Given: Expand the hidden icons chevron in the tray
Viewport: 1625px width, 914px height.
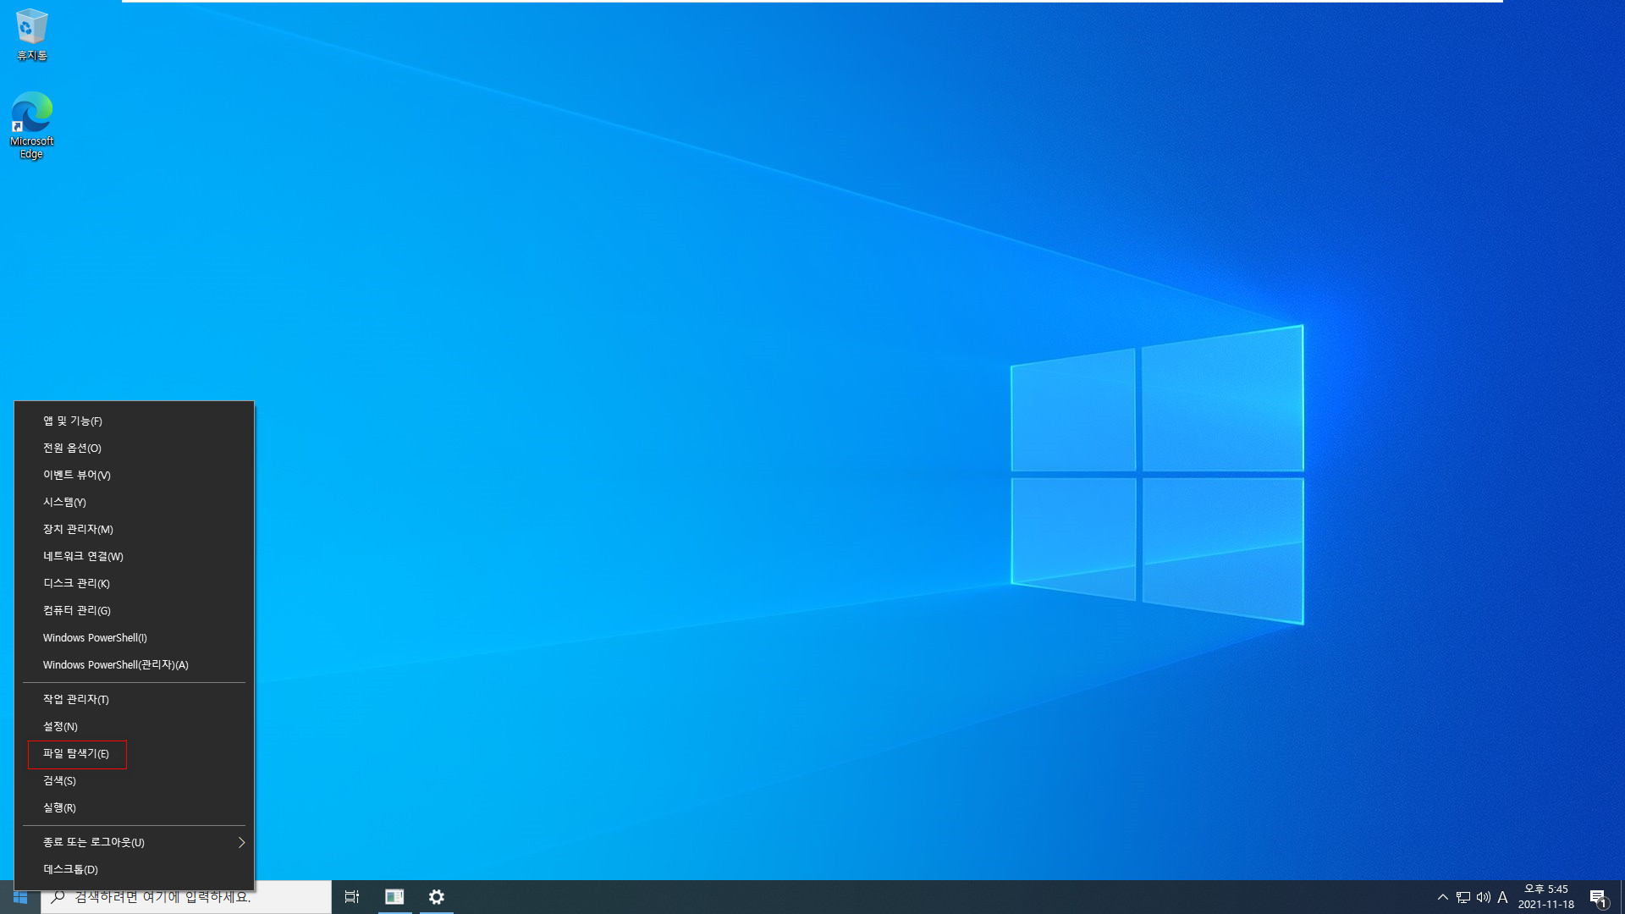Looking at the screenshot, I should click(x=1442, y=897).
